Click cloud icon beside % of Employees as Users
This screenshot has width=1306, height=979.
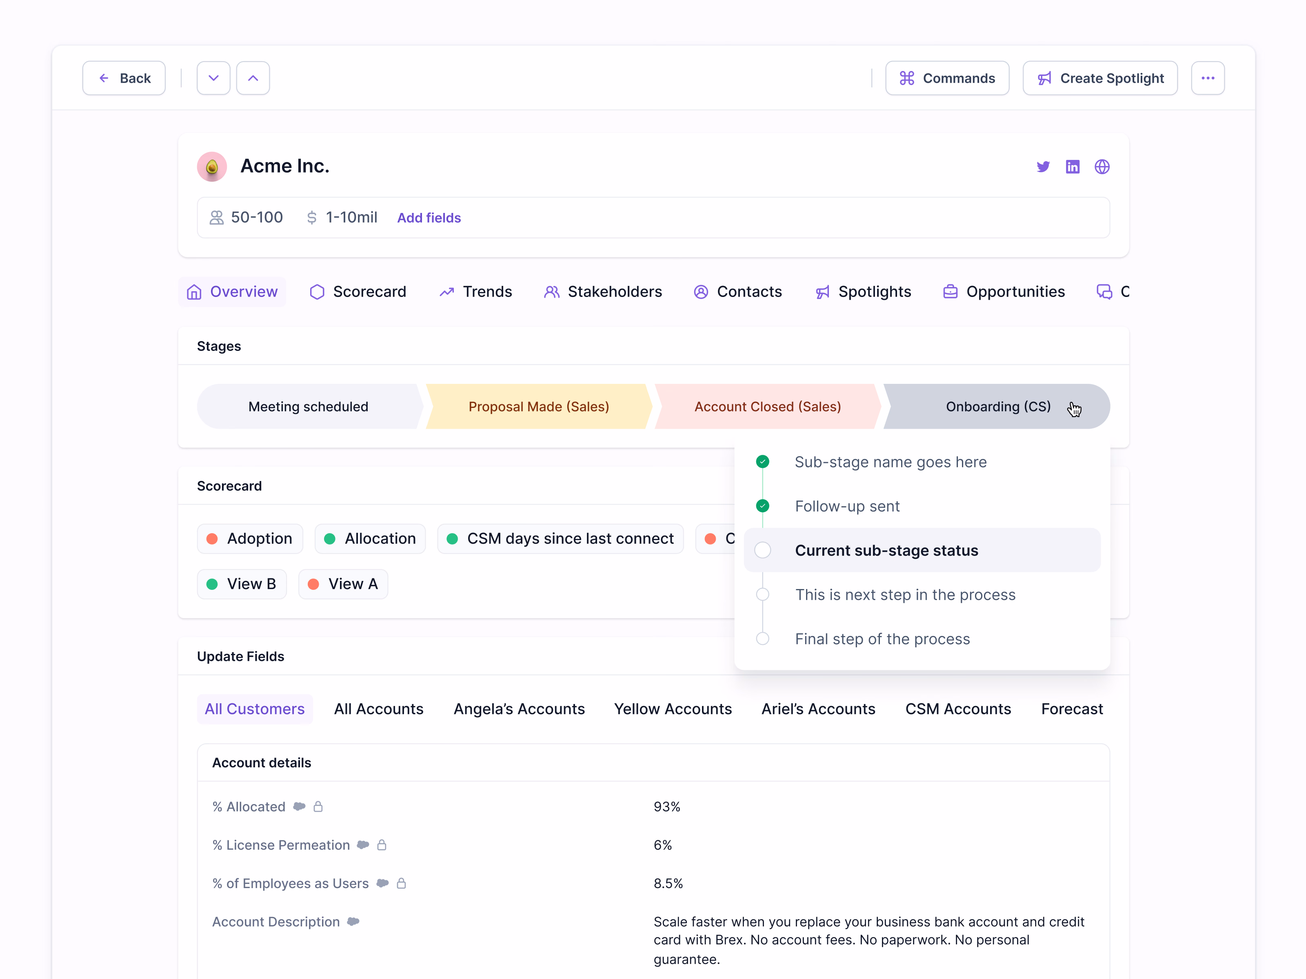[382, 883]
